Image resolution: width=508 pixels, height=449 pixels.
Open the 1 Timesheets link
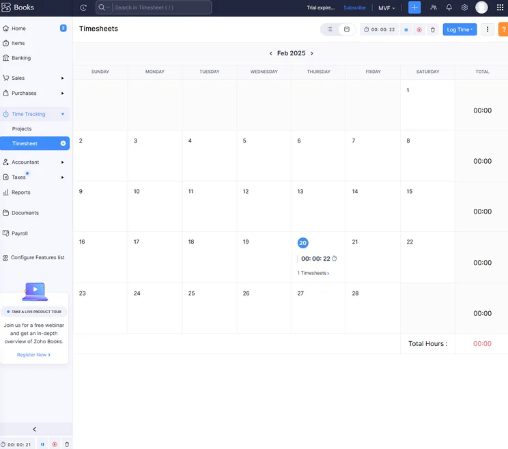(313, 273)
